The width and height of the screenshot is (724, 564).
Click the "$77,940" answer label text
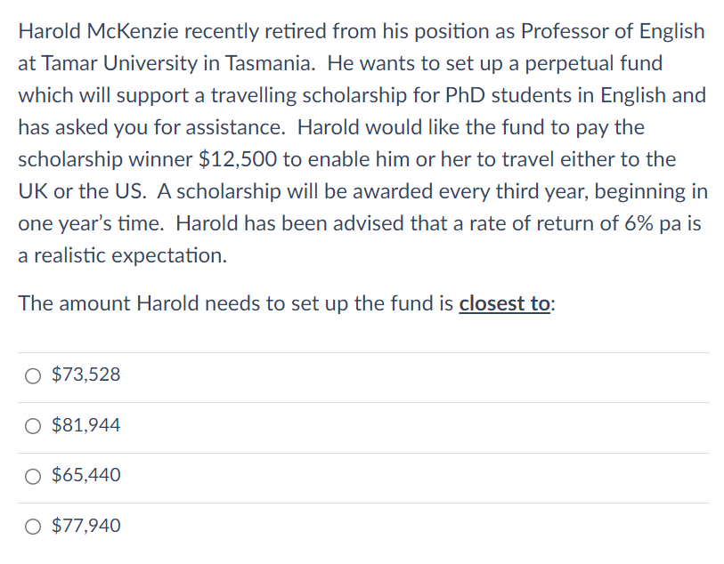pyautogui.click(x=86, y=527)
